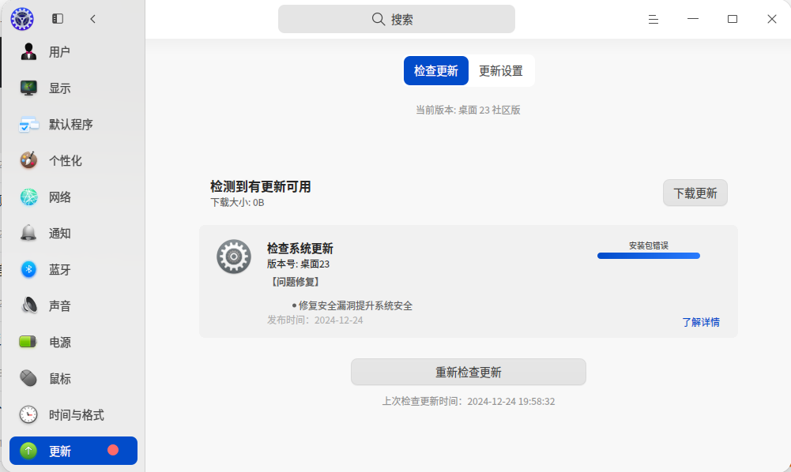Open the 了解详情 link
This screenshot has height=472, width=791.
click(x=701, y=322)
